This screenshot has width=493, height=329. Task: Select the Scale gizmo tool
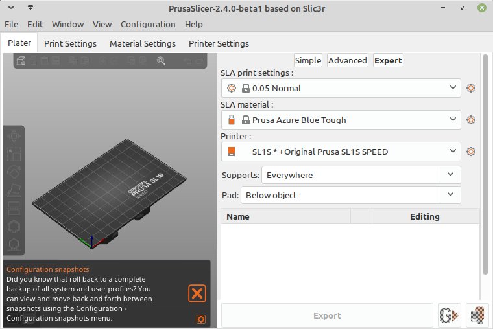[14, 154]
